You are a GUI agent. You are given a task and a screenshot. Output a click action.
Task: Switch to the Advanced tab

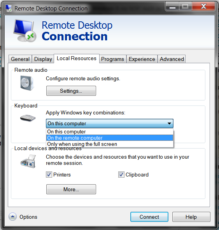click(x=172, y=59)
